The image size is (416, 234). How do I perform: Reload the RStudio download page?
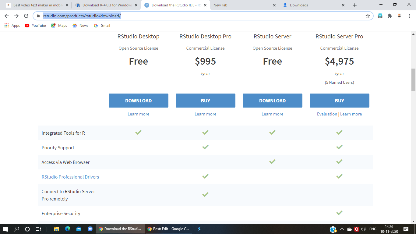point(26,16)
